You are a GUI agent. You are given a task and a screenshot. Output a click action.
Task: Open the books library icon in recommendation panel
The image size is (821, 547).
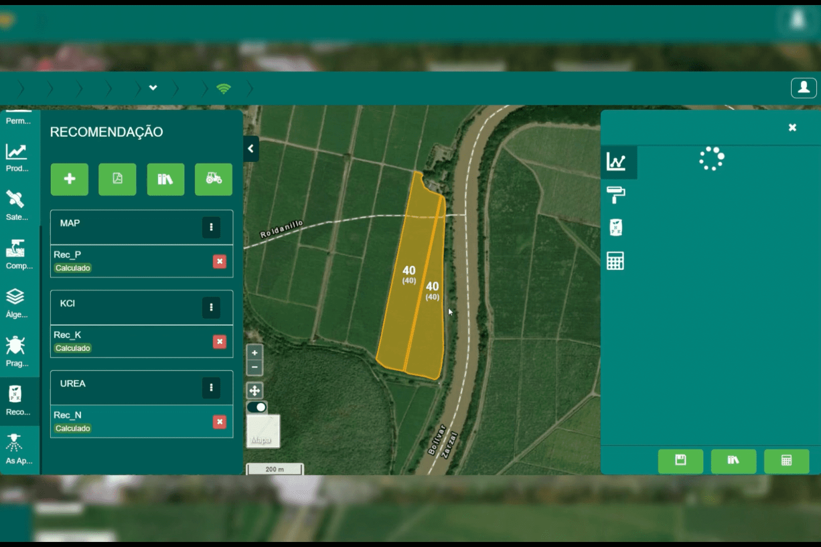click(x=165, y=179)
